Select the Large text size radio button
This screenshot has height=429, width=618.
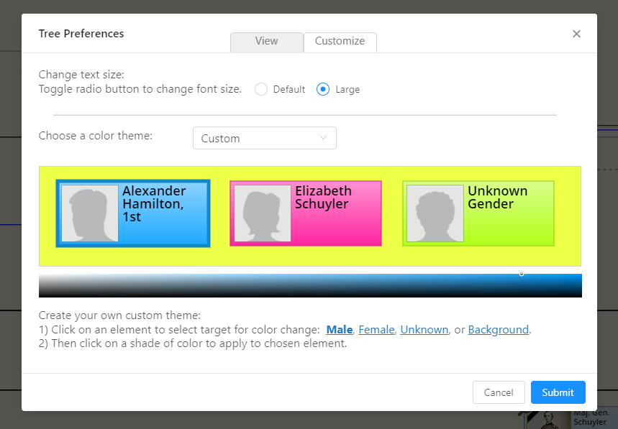[x=324, y=89]
